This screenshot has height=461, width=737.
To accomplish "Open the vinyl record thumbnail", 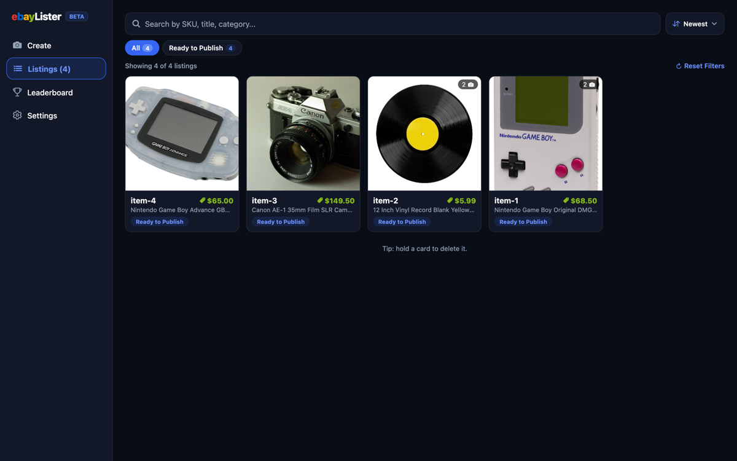I will [424, 133].
